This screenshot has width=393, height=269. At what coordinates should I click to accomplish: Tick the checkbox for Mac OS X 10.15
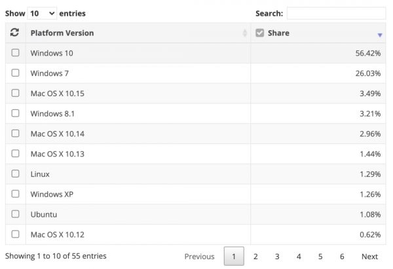tap(15, 94)
